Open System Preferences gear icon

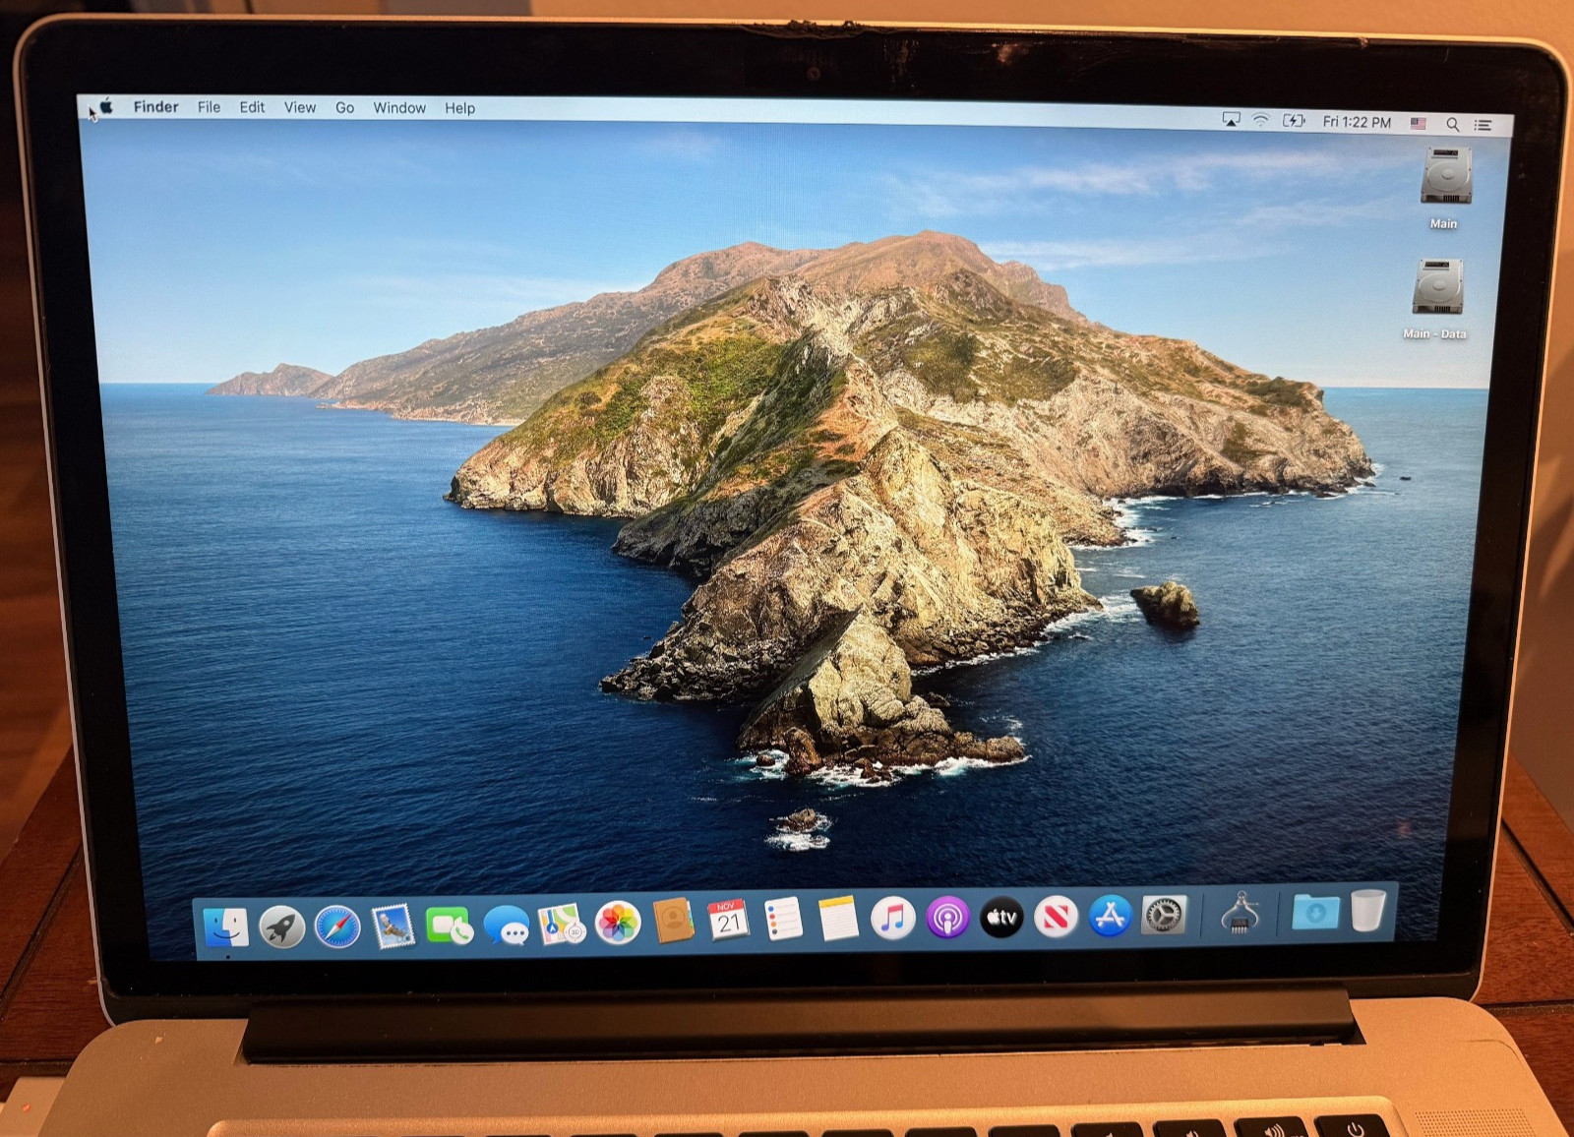[x=1164, y=915]
